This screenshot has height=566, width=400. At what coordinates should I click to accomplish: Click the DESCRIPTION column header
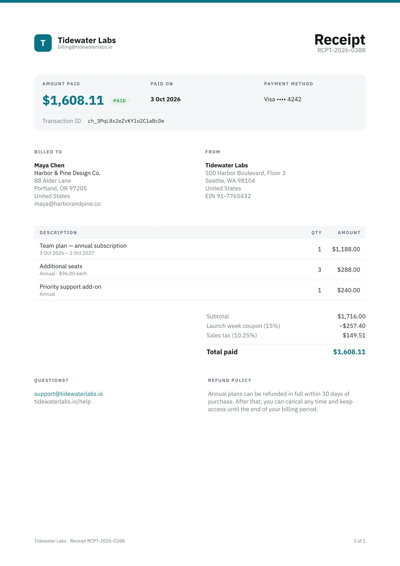pyautogui.click(x=58, y=233)
